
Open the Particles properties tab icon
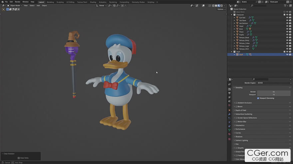click(x=229, y=118)
